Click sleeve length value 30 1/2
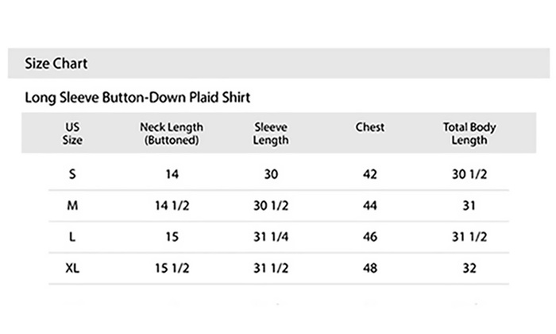 point(271,205)
